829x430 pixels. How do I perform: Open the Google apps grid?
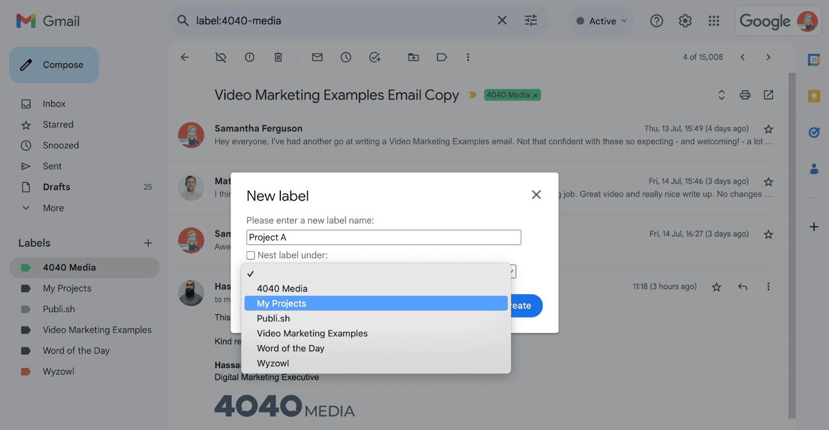713,21
